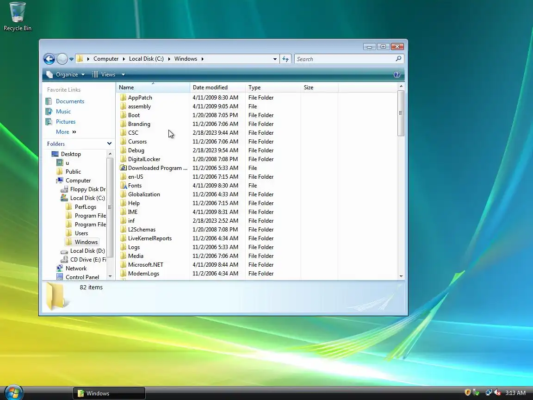Open the Recycle Bin desktop icon
Image resolution: width=533 pixels, height=400 pixels.
17,17
